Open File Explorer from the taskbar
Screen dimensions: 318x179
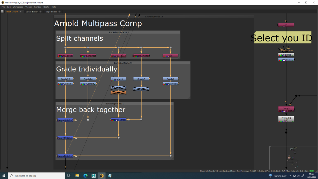tap(77, 176)
